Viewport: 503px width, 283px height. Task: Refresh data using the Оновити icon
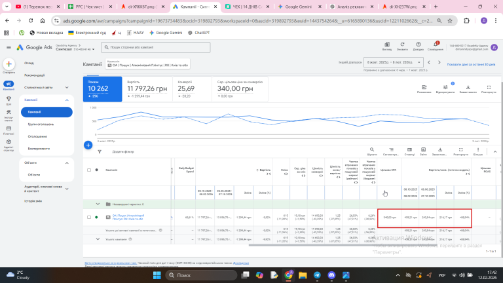click(403, 46)
